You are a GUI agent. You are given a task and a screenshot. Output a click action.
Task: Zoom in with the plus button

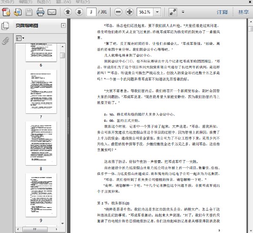click(129, 12)
